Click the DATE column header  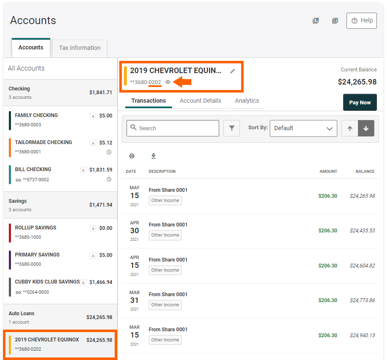(x=131, y=172)
